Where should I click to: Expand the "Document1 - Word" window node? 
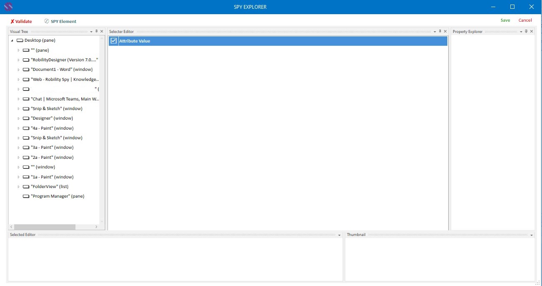[18, 70]
